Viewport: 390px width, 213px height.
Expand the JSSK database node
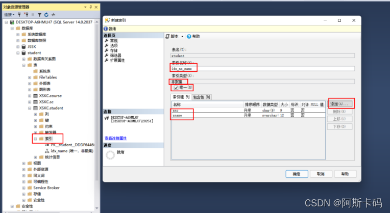click(18, 47)
